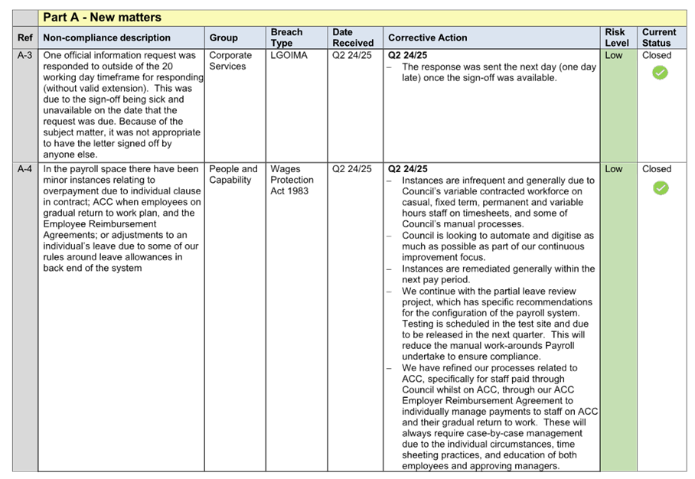Click 'Q2 24/25' date received in row A-3
The width and height of the screenshot is (695, 479).
pos(352,55)
